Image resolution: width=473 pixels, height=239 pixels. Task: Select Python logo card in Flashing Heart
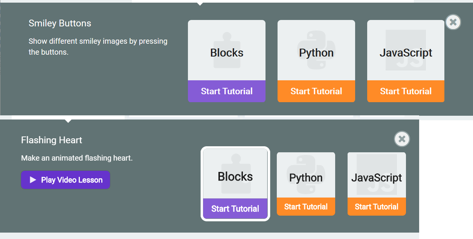coord(306,175)
